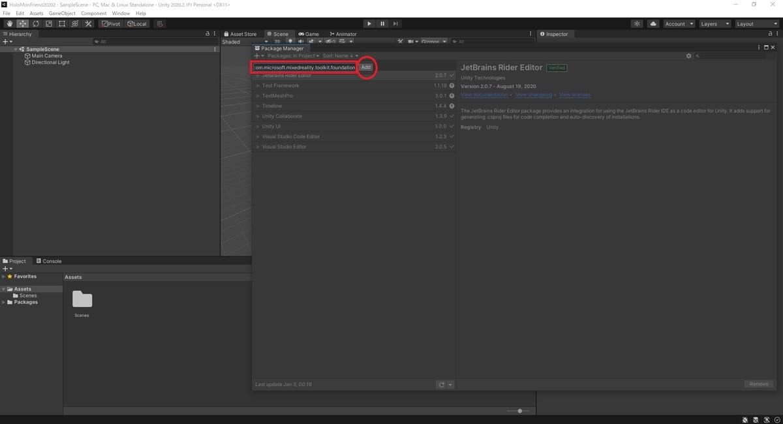Select the Move tool
Screen dimensions: 783x424
click(x=23, y=23)
